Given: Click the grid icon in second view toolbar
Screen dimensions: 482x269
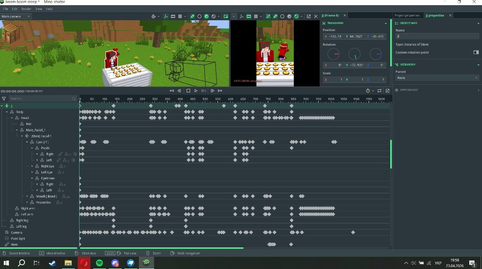Looking at the screenshot, I should click(256, 16).
